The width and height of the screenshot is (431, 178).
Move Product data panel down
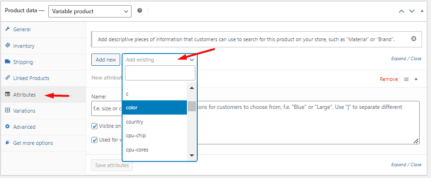pyautogui.click(x=412, y=11)
